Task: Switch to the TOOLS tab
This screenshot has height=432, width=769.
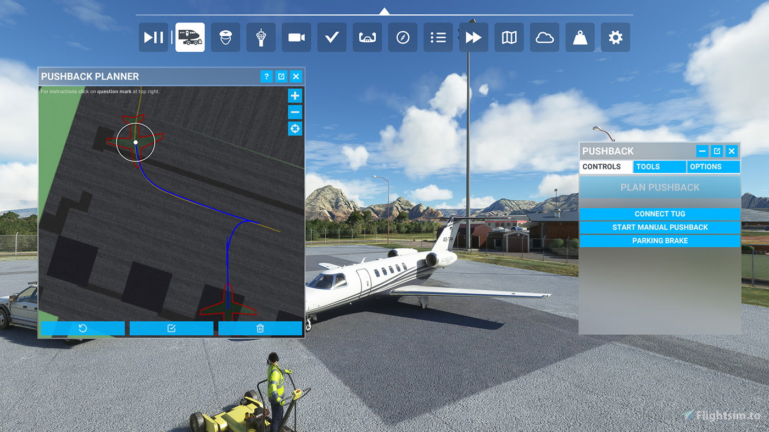Action: click(x=659, y=166)
